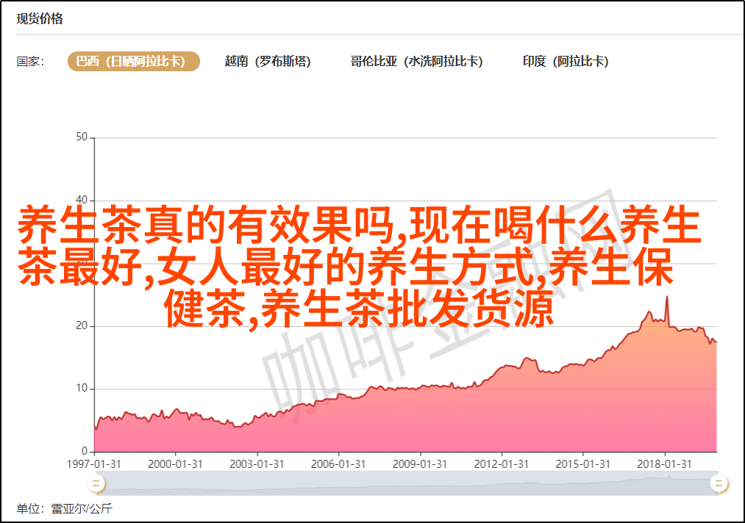Switch to 越南 (罗布斯塔) price data
Viewport: 745px width, 523px height.
(268, 62)
